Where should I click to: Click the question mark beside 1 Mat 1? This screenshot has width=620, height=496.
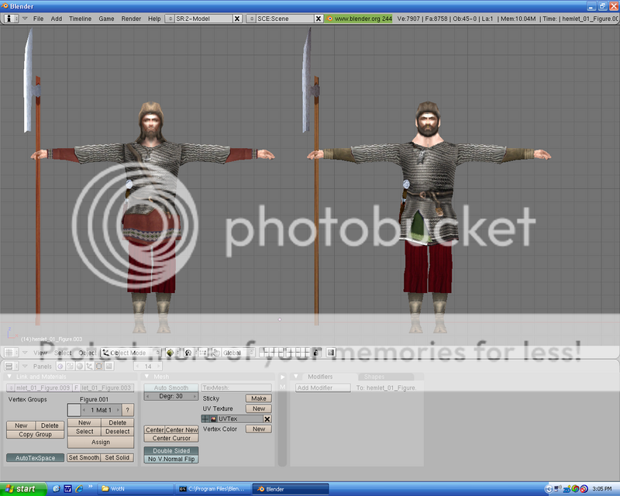coord(128,409)
